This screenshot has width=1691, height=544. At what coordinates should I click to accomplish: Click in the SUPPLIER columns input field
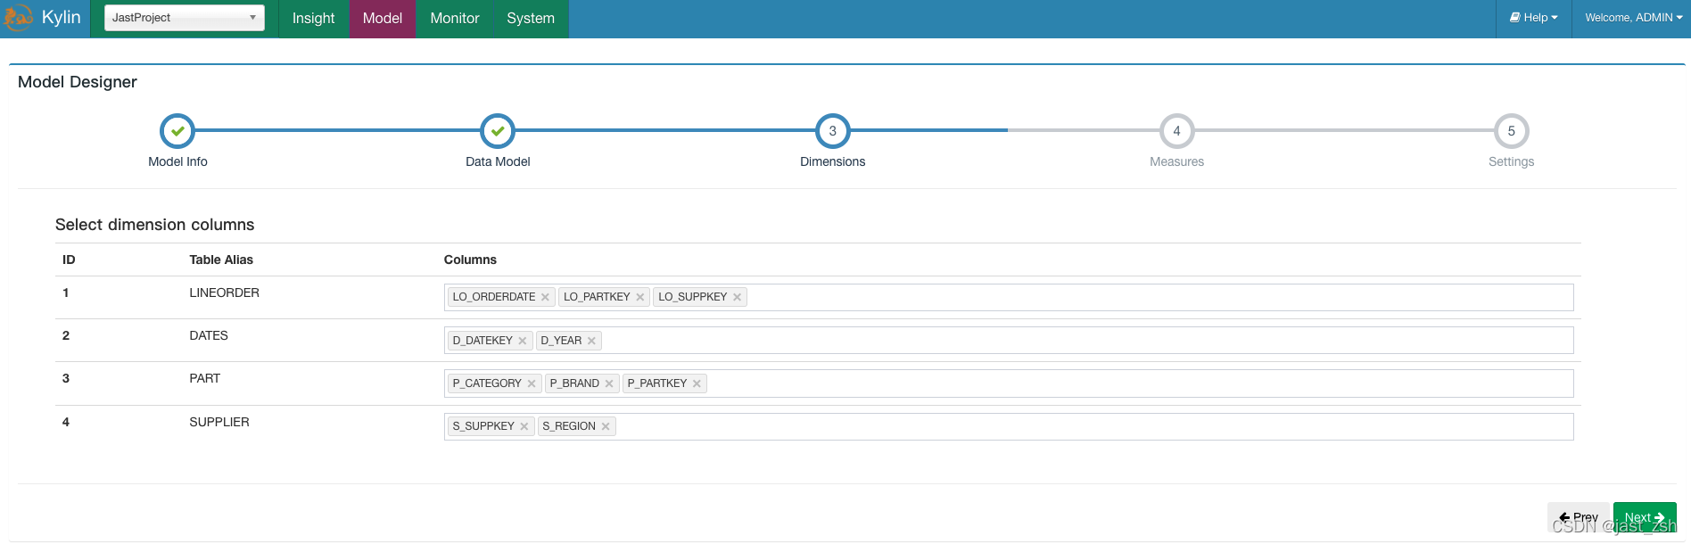(x=1009, y=426)
